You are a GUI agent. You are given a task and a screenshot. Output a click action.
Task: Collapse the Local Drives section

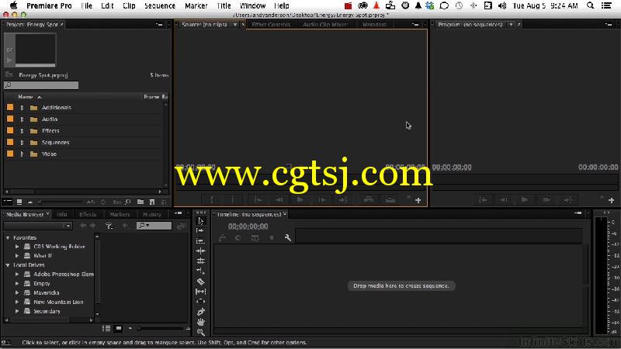[8, 265]
